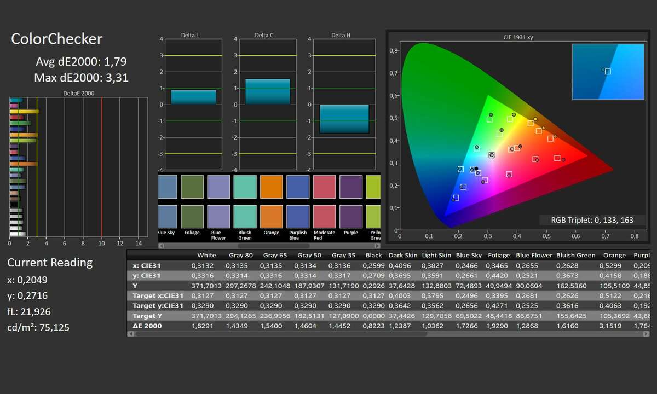Click the Light Skin ΔE value 1,0362

coord(434,326)
